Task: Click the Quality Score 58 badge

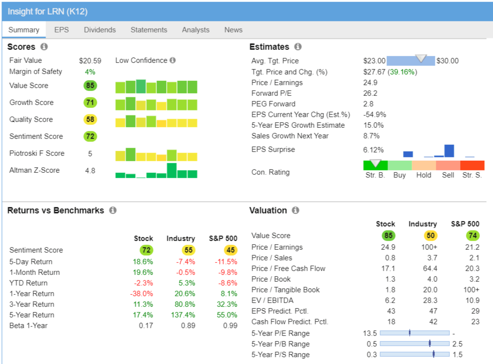Action: [90, 120]
